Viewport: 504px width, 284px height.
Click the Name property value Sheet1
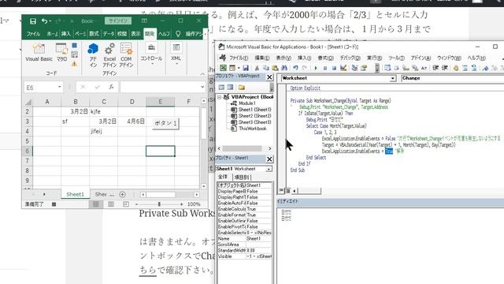259,238
